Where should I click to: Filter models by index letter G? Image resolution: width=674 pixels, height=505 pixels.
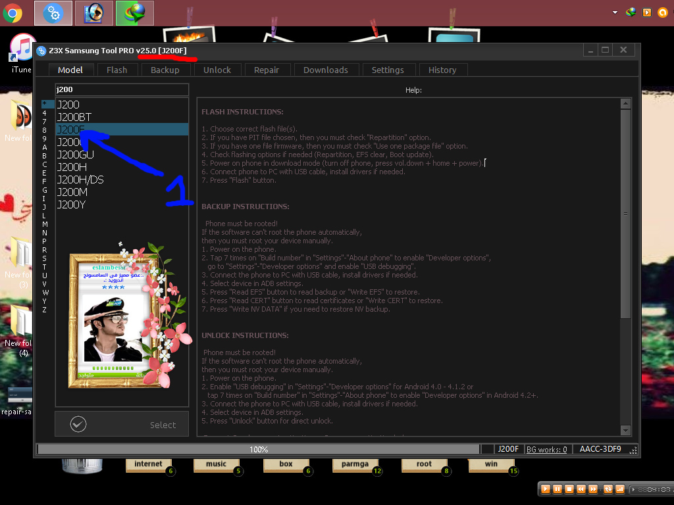[x=44, y=190]
